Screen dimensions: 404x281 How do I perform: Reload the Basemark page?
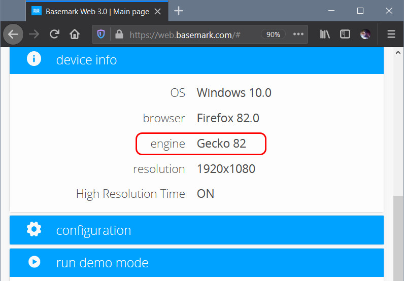click(55, 34)
